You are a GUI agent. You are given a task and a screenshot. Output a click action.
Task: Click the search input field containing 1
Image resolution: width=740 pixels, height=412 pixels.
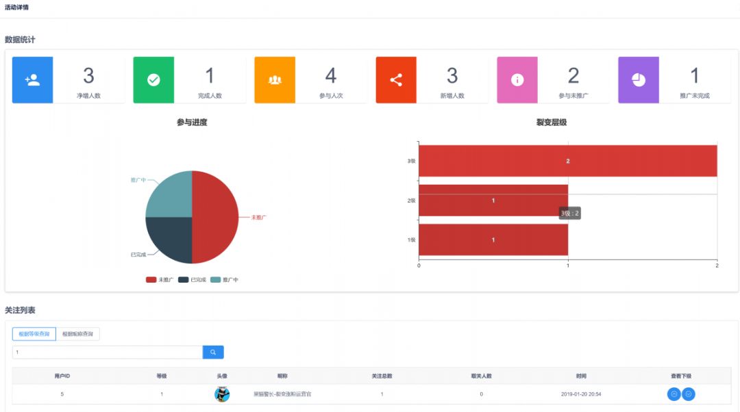(107, 352)
